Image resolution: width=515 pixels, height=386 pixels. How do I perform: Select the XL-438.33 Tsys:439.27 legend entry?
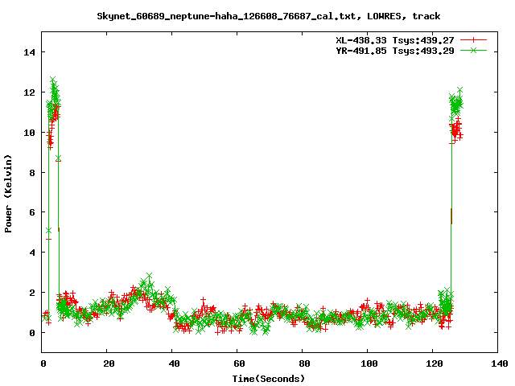pos(394,40)
